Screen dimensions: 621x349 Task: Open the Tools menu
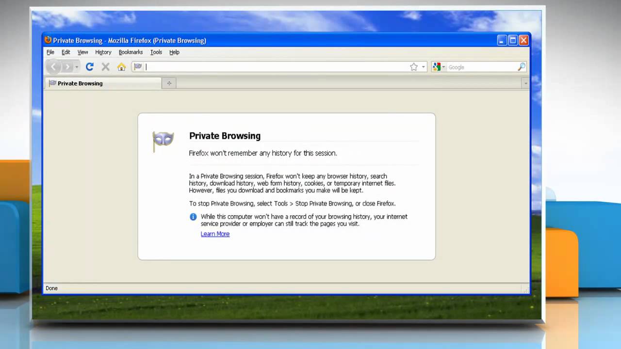(x=156, y=52)
